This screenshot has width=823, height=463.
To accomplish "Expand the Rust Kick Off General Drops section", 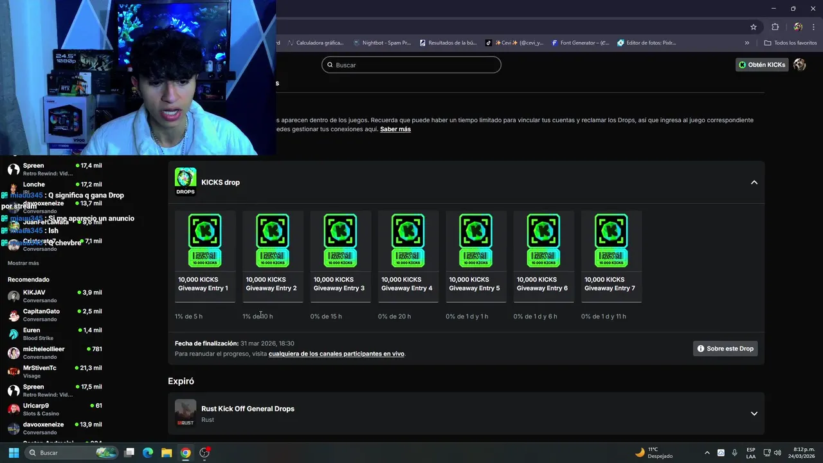I will point(754,413).
